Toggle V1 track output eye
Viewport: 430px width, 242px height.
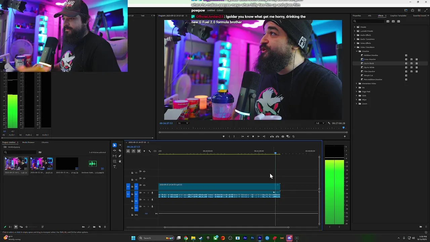144,185
